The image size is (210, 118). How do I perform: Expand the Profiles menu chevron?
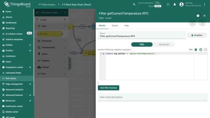point(30,51)
